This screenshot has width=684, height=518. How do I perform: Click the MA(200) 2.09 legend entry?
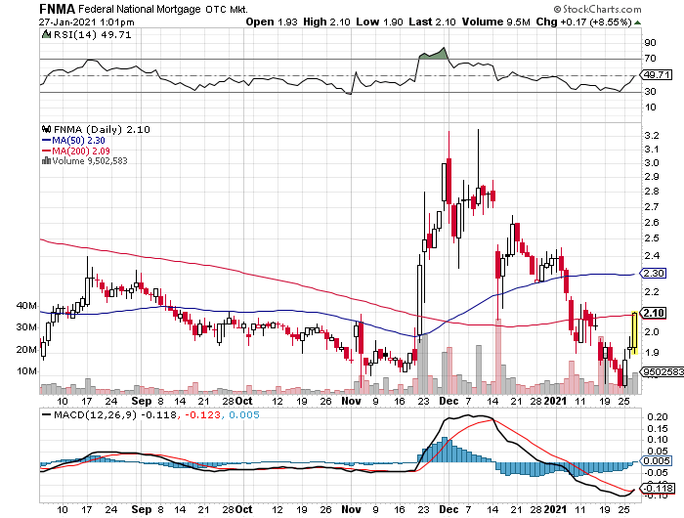coord(81,151)
